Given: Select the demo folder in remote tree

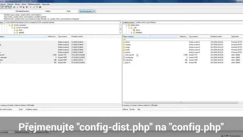Looking at the screenshot, I should click(138, 30).
